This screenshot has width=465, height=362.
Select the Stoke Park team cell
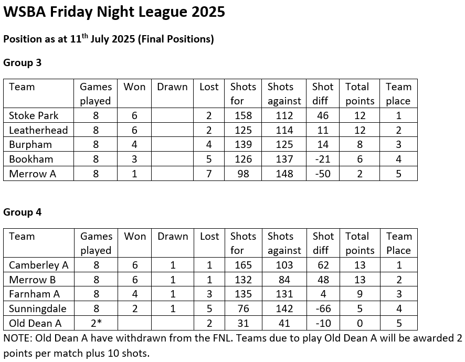tap(34, 115)
